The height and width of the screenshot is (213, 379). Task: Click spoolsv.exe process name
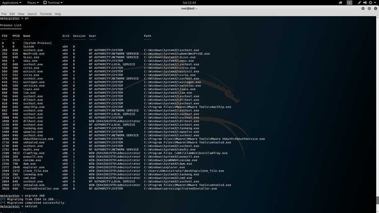[x=33, y=132]
